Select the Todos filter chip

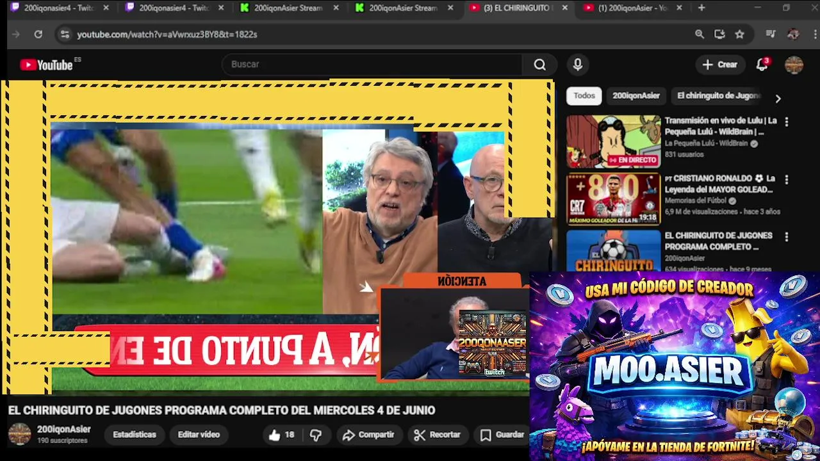pos(584,96)
